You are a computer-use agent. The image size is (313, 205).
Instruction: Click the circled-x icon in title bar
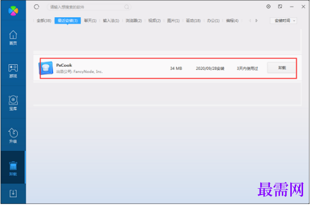tap(268, 6)
